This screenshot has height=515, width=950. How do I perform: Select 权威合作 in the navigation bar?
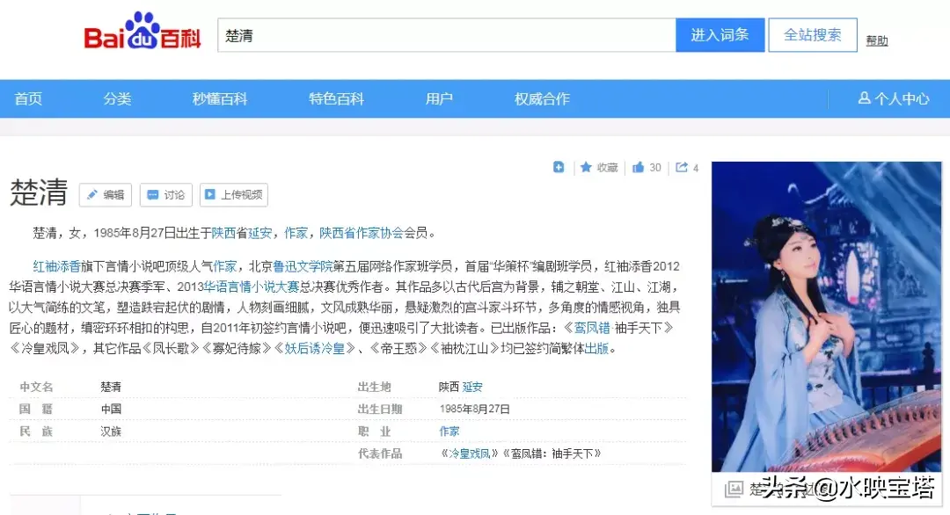[x=542, y=99]
